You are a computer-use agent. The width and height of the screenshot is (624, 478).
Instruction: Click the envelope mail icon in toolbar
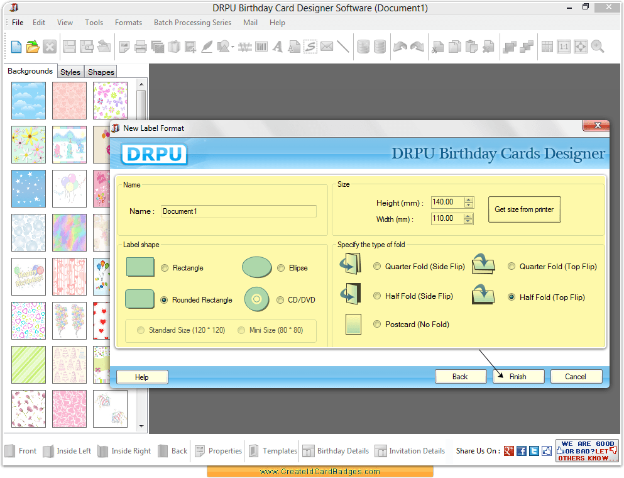click(x=327, y=47)
